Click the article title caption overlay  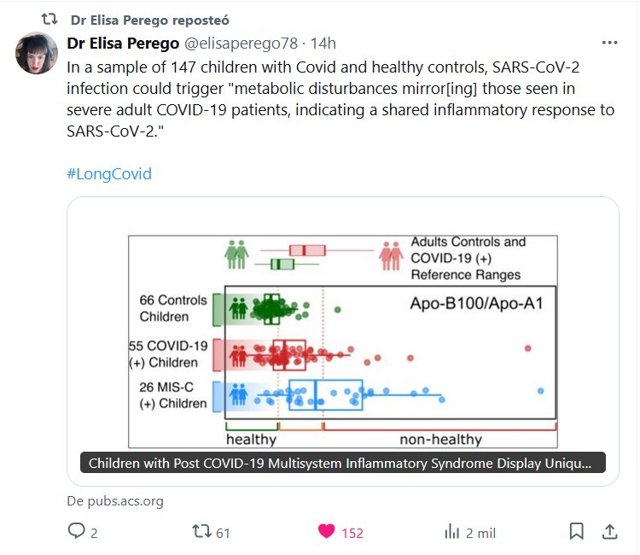point(342,463)
